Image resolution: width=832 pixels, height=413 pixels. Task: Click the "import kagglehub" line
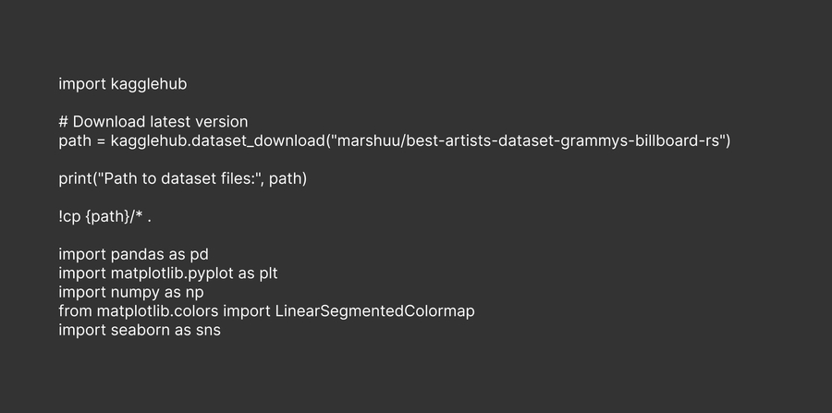tap(123, 84)
